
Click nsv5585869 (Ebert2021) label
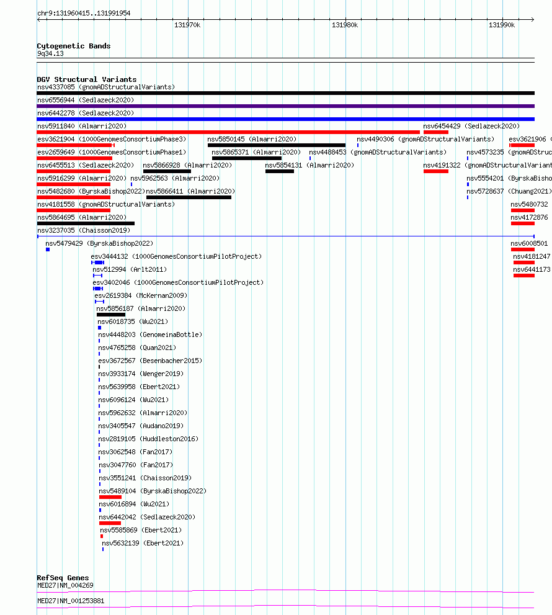click(x=141, y=530)
